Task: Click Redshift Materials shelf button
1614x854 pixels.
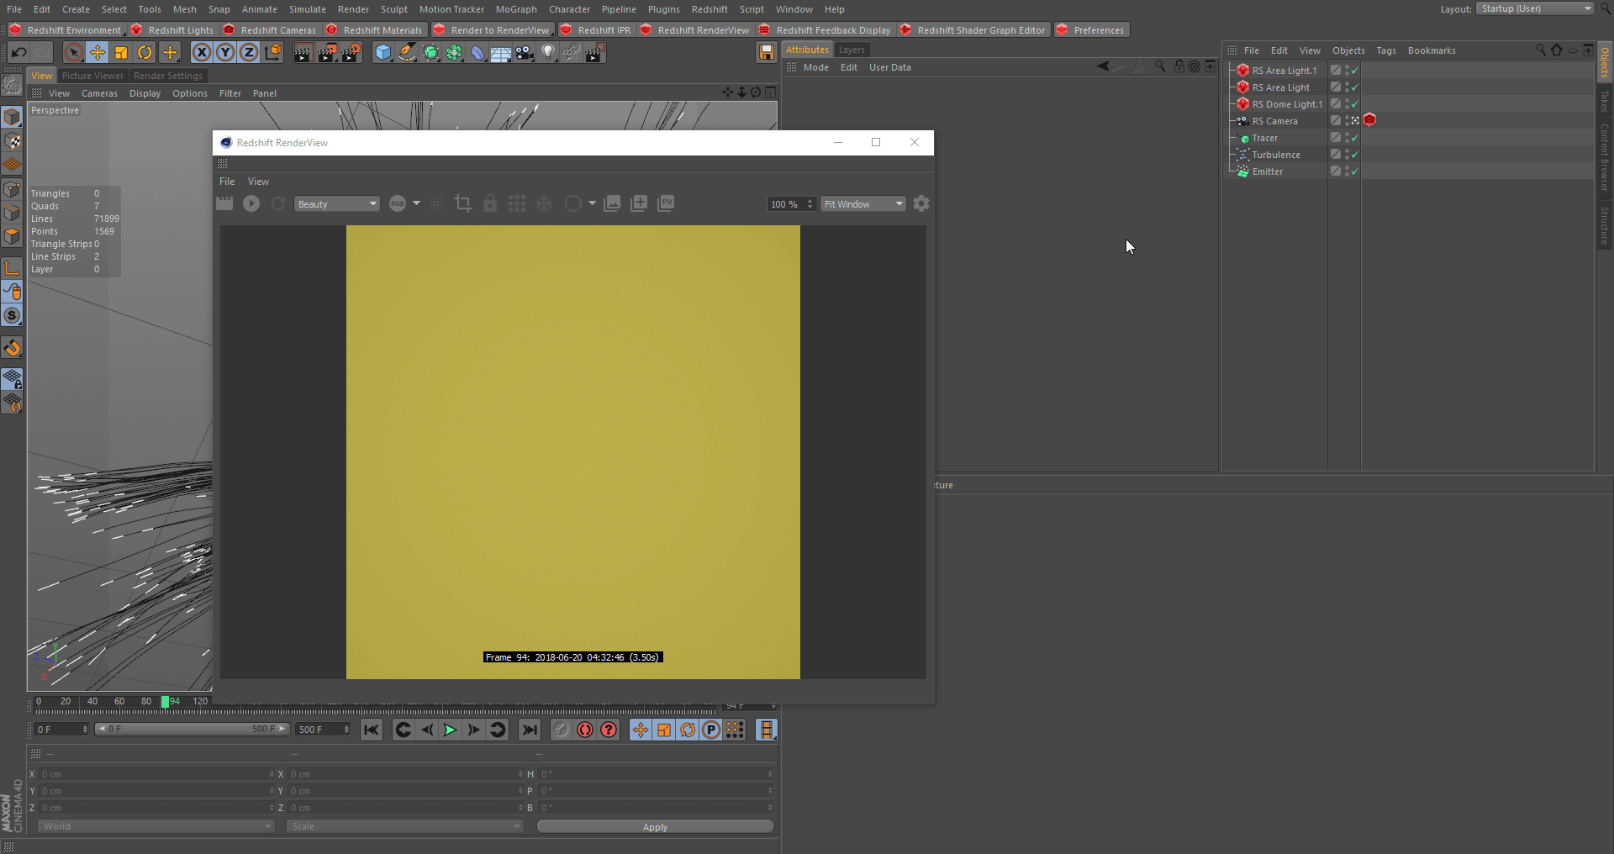Action: point(374,30)
